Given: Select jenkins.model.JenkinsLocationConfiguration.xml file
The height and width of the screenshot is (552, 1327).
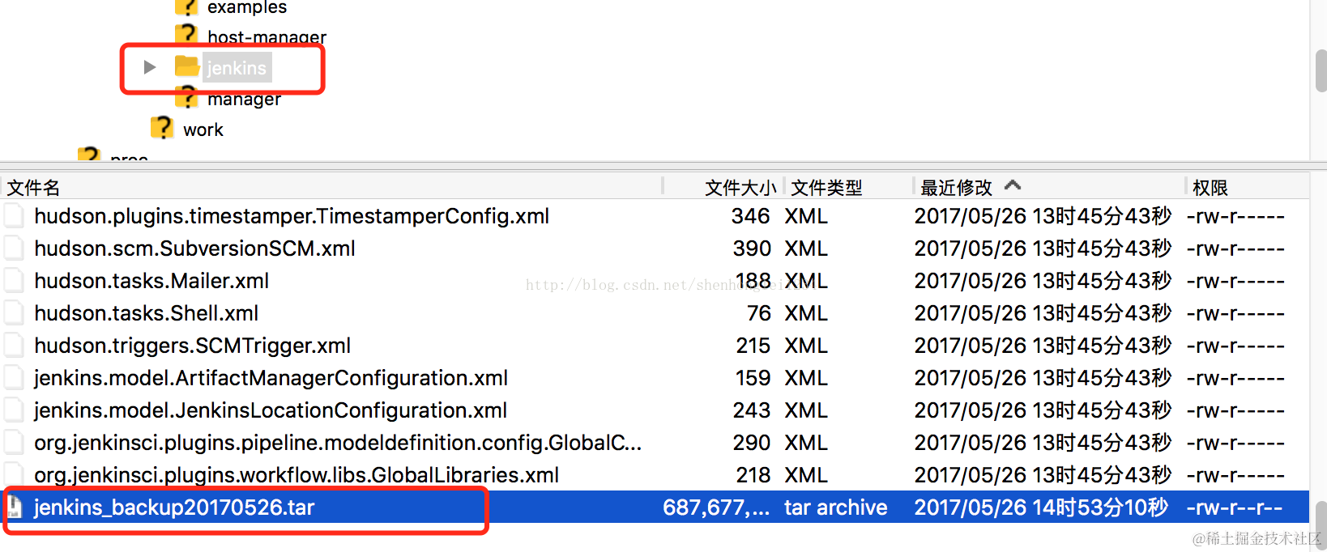Looking at the screenshot, I should click(x=271, y=410).
